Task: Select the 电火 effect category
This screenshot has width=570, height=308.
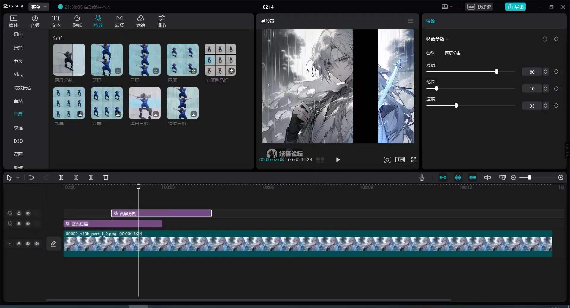Action: click(18, 61)
